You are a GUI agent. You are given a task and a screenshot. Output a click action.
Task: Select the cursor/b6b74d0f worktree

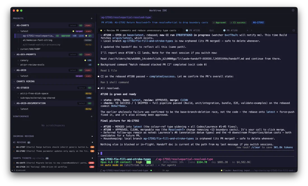click(30, 49)
